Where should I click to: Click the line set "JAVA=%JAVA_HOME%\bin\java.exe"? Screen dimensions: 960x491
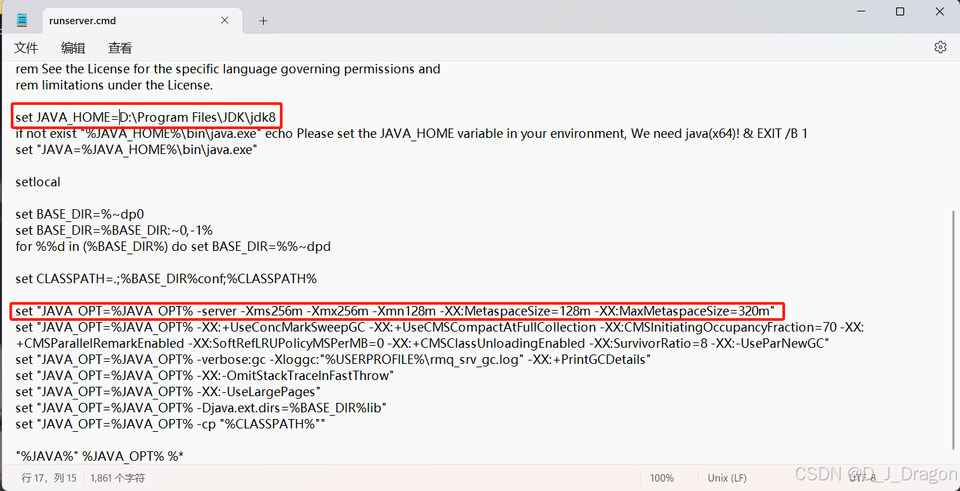pos(137,150)
